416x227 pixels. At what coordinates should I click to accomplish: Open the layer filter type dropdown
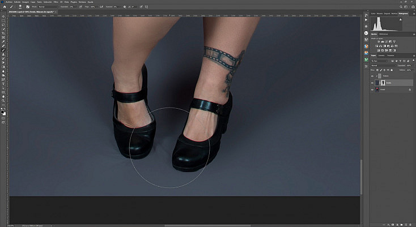[x=379, y=61]
